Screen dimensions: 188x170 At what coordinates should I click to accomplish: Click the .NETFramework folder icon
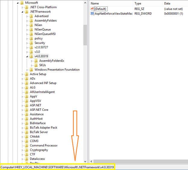coord(27,12)
